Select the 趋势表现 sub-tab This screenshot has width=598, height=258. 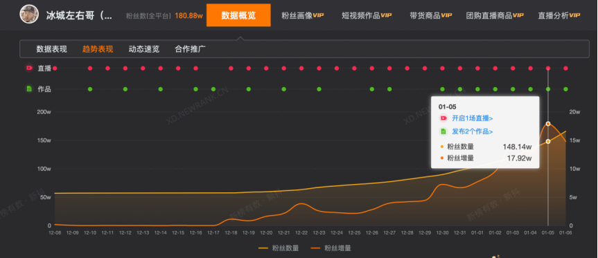tap(98, 49)
